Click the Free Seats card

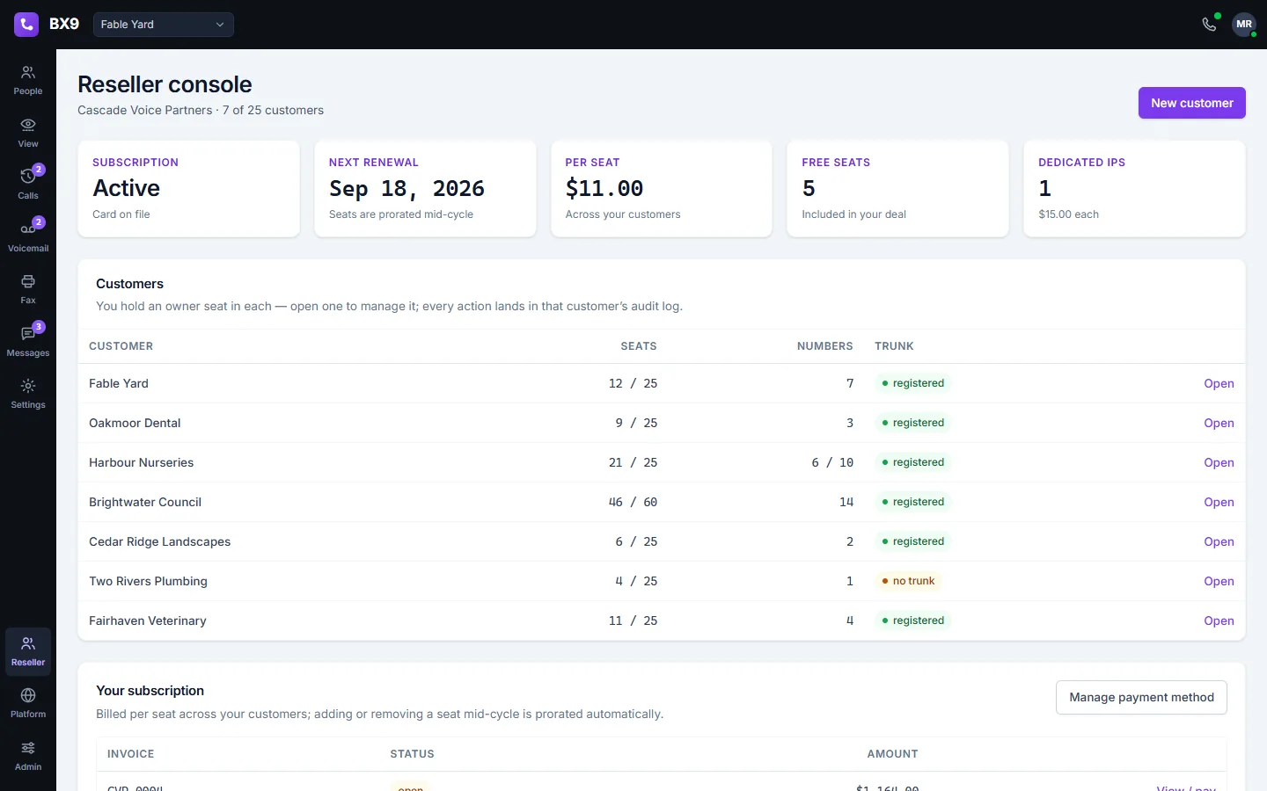[x=897, y=189]
